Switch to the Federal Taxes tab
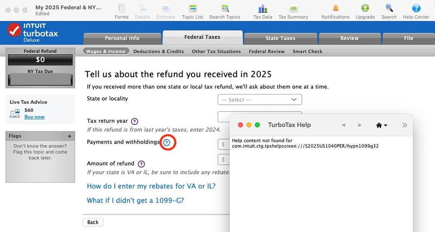435x232 pixels. tap(202, 37)
